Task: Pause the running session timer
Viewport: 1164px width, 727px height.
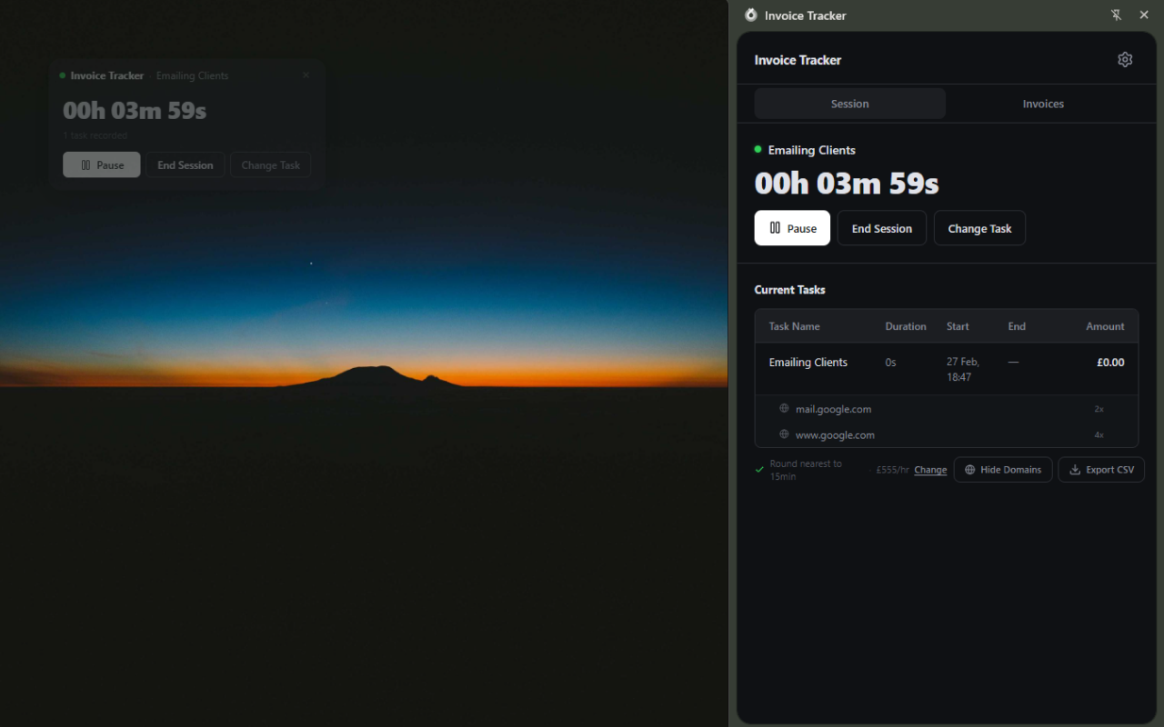Action: point(792,227)
